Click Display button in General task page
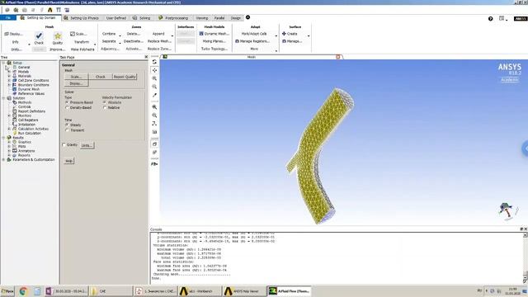 coord(77,83)
